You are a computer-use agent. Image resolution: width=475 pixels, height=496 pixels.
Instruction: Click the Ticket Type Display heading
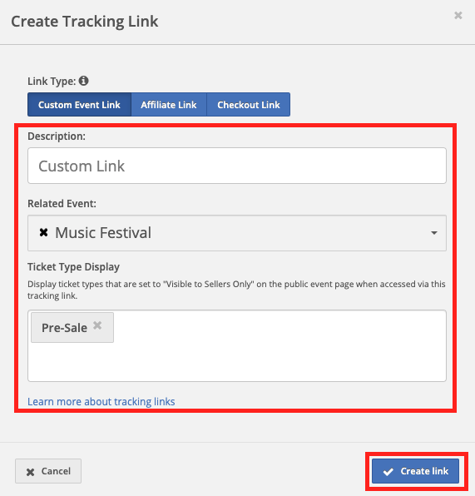pos(74,267)
